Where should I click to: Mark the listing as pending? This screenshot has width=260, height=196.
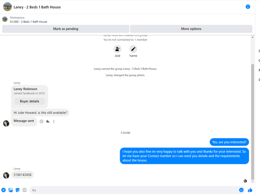click(66, 29)
